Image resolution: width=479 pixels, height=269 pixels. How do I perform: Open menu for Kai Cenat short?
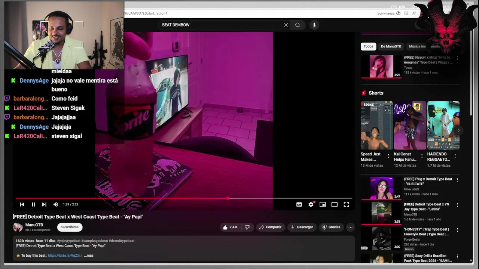422,156
